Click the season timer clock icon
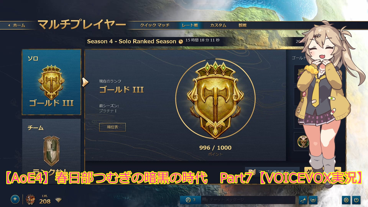 pyautogui.click(x=181, y=41)
